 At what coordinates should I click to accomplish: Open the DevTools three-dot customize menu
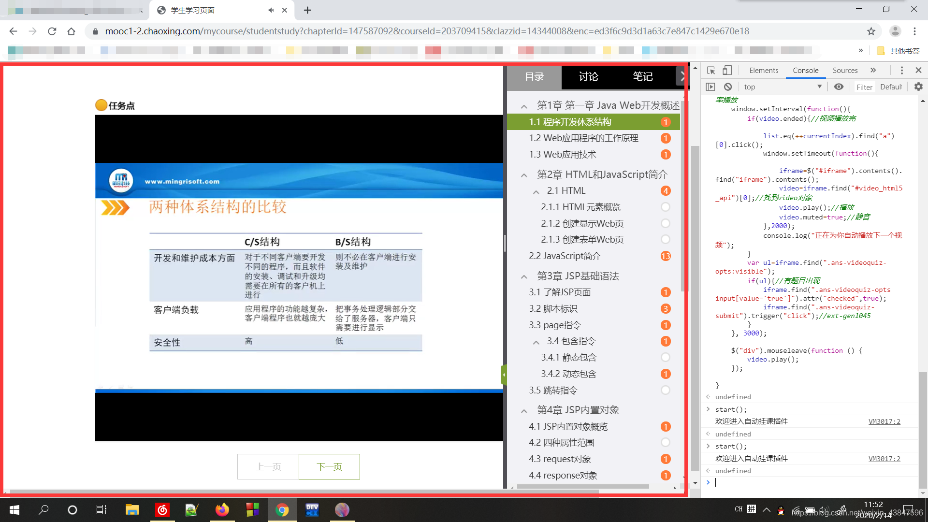(901, 71)
